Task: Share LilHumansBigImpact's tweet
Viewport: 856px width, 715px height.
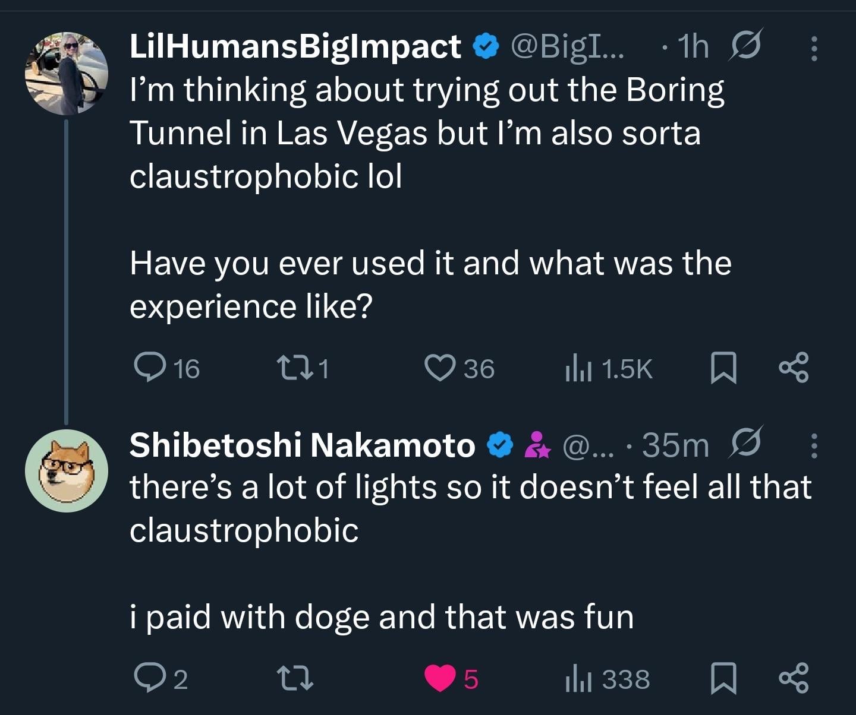Action: [x=794, y=367]
